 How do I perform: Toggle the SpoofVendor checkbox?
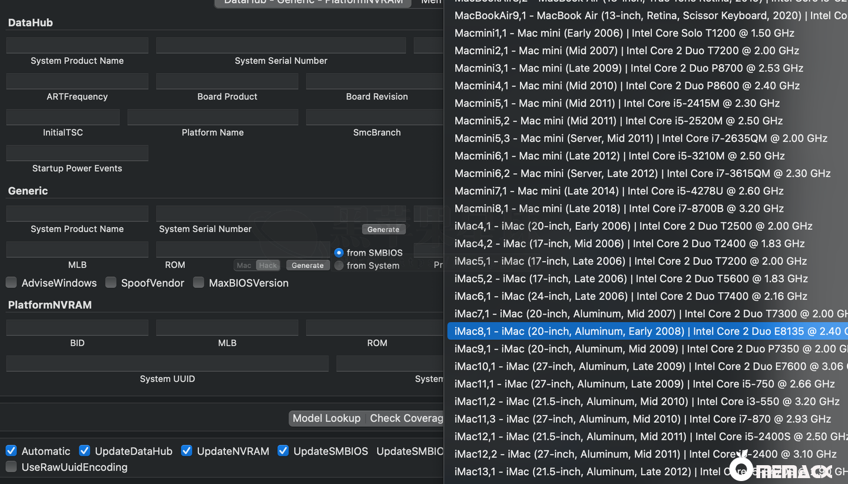pos(111,283)
